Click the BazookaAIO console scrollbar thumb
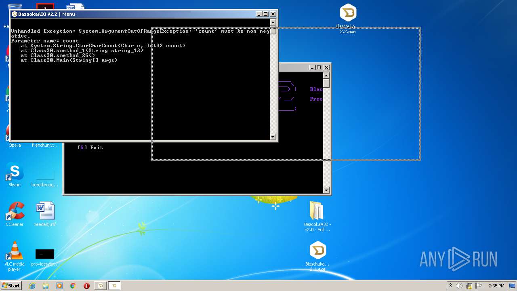Image resolution: width=517 pixels, height=291 pixels. click(x=273, y=31)
